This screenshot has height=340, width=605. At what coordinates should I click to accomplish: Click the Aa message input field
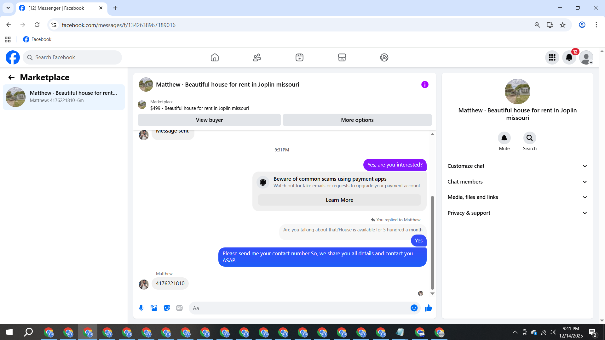299,308
